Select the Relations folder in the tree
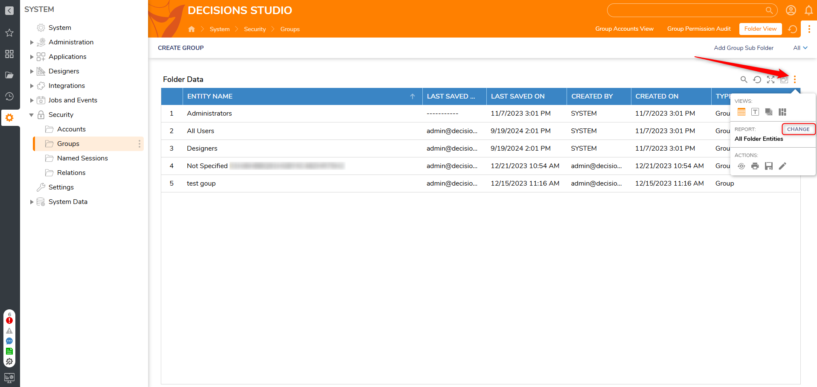The height and width of the screenshot is (387, 817). pos(71,173)
